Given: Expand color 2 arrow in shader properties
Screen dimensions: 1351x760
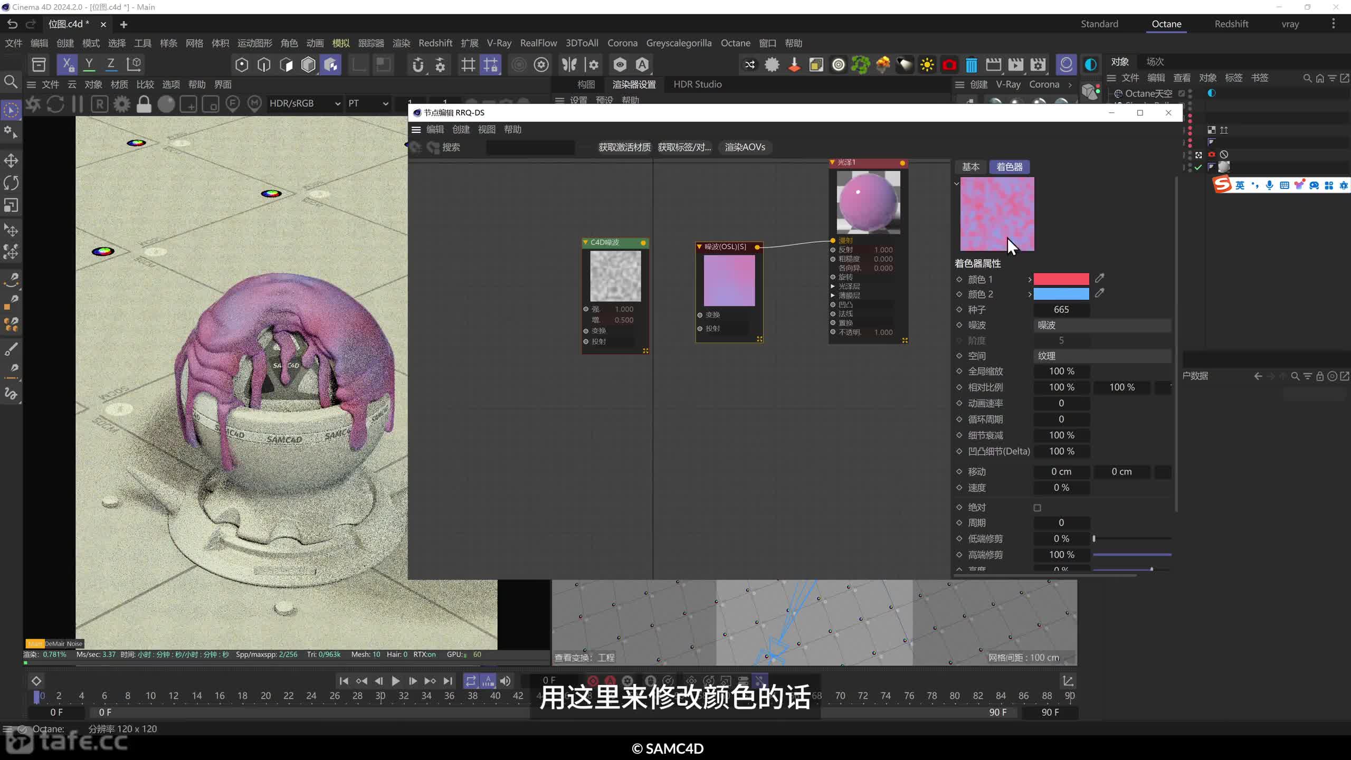Looking at the screenshot, I should coord(1030,294).
